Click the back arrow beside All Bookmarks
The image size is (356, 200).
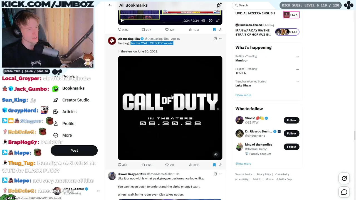pyautogui.click(x=110, y=5)
